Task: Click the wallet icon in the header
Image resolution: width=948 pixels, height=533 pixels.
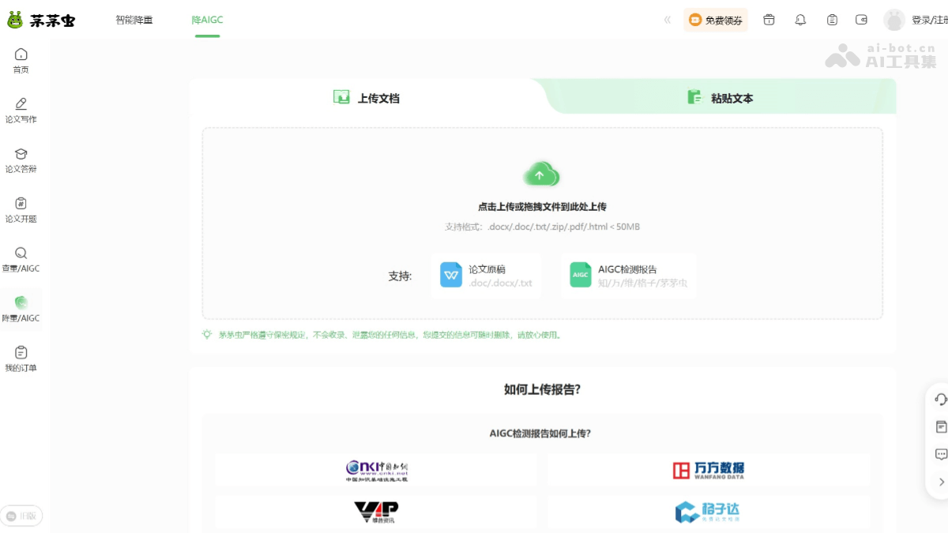Action: (x=861, y=20)
